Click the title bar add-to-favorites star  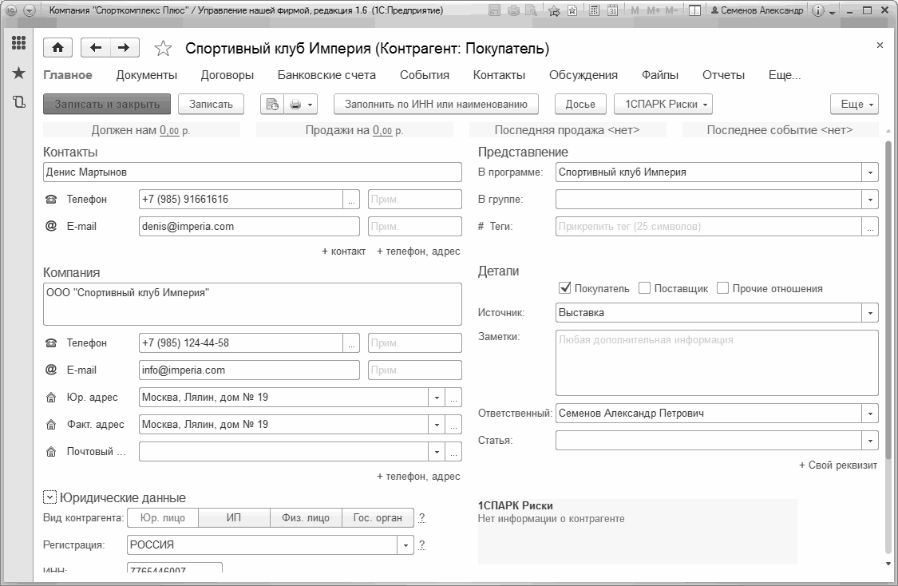point(554,10)
